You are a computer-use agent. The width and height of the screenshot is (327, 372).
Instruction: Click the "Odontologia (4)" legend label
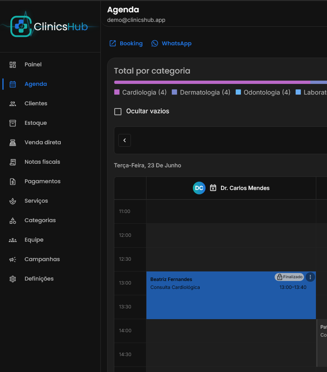(x=267, y=92)
